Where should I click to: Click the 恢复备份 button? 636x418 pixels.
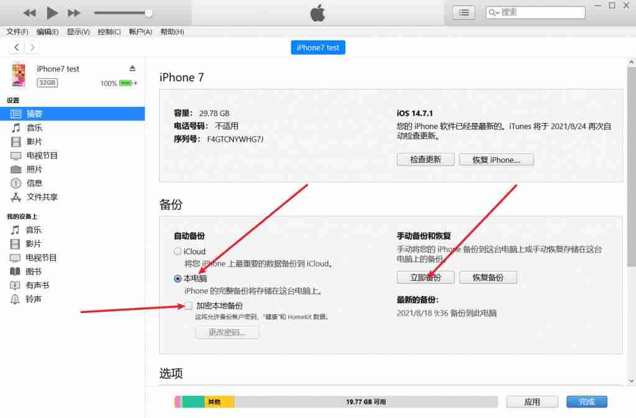coord(488,277)
